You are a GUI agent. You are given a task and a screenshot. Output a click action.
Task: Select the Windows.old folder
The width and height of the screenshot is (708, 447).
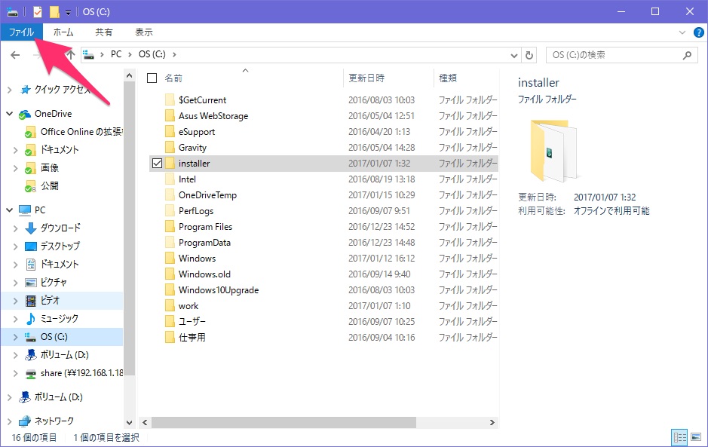(x=204, y=274)
